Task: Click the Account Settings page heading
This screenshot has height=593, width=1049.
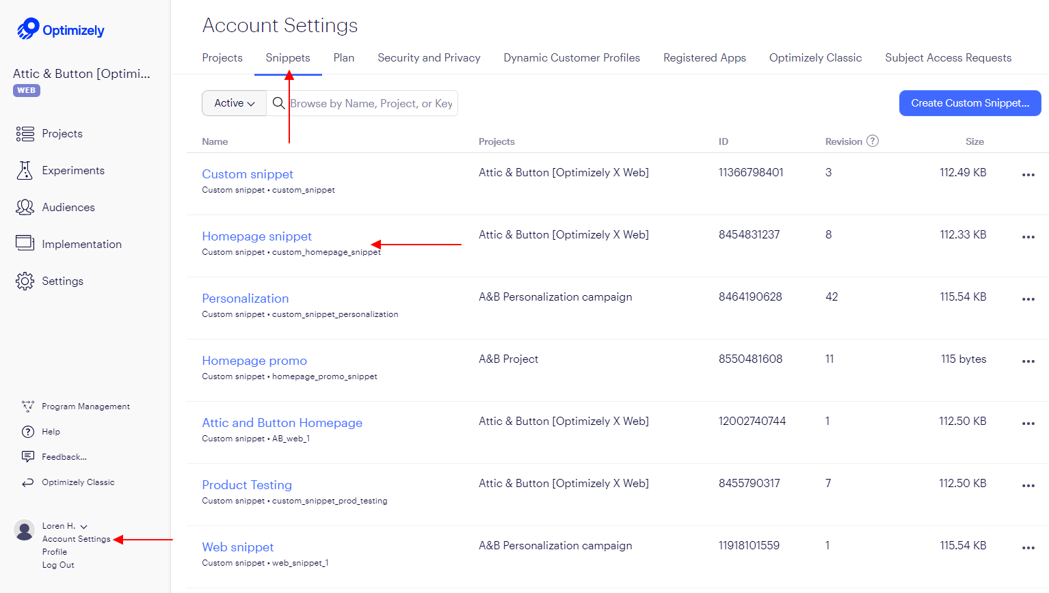Action: point(280,25)
